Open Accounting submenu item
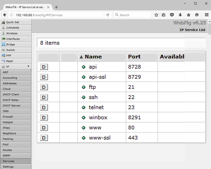The width and height of the screenshot is (211, 169). (x=16, y=78)
